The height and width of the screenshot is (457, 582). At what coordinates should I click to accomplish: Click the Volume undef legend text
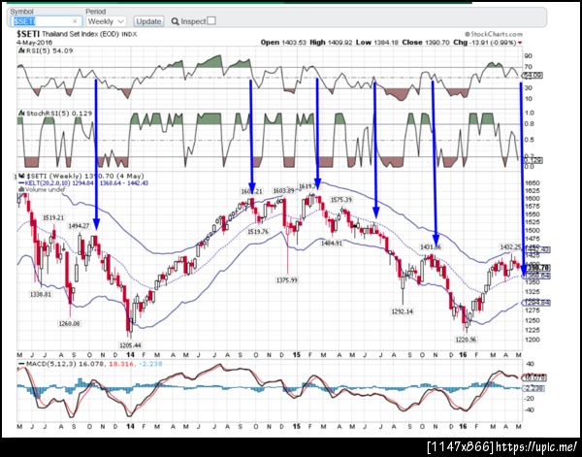(x=42, y=189)
